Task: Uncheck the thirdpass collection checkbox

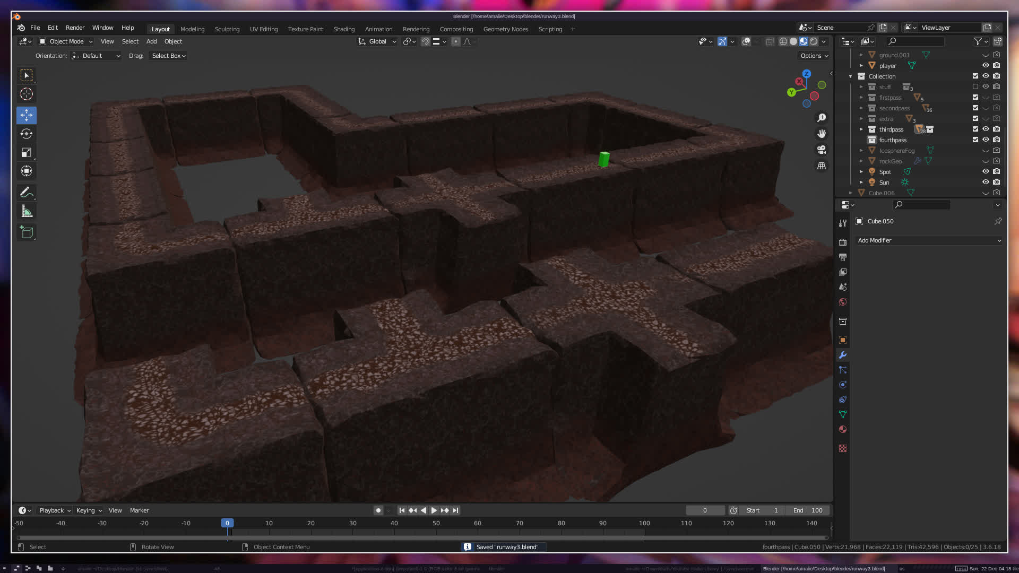Action: coord(975,129)
